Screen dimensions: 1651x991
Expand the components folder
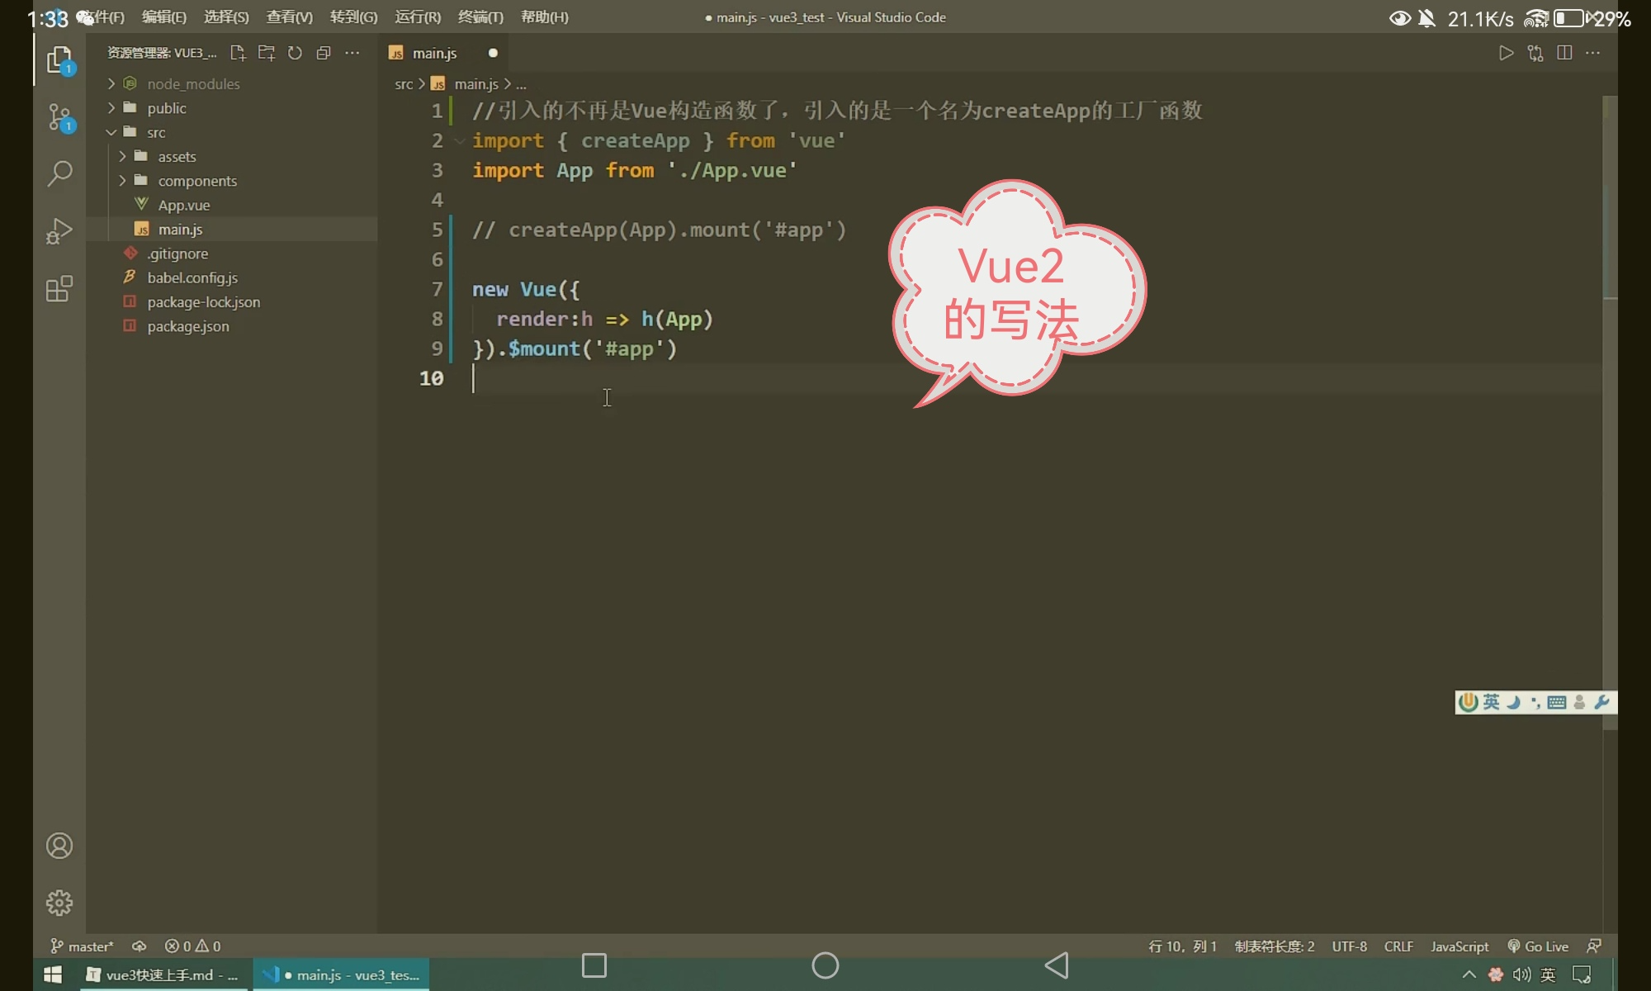point(196,181)
